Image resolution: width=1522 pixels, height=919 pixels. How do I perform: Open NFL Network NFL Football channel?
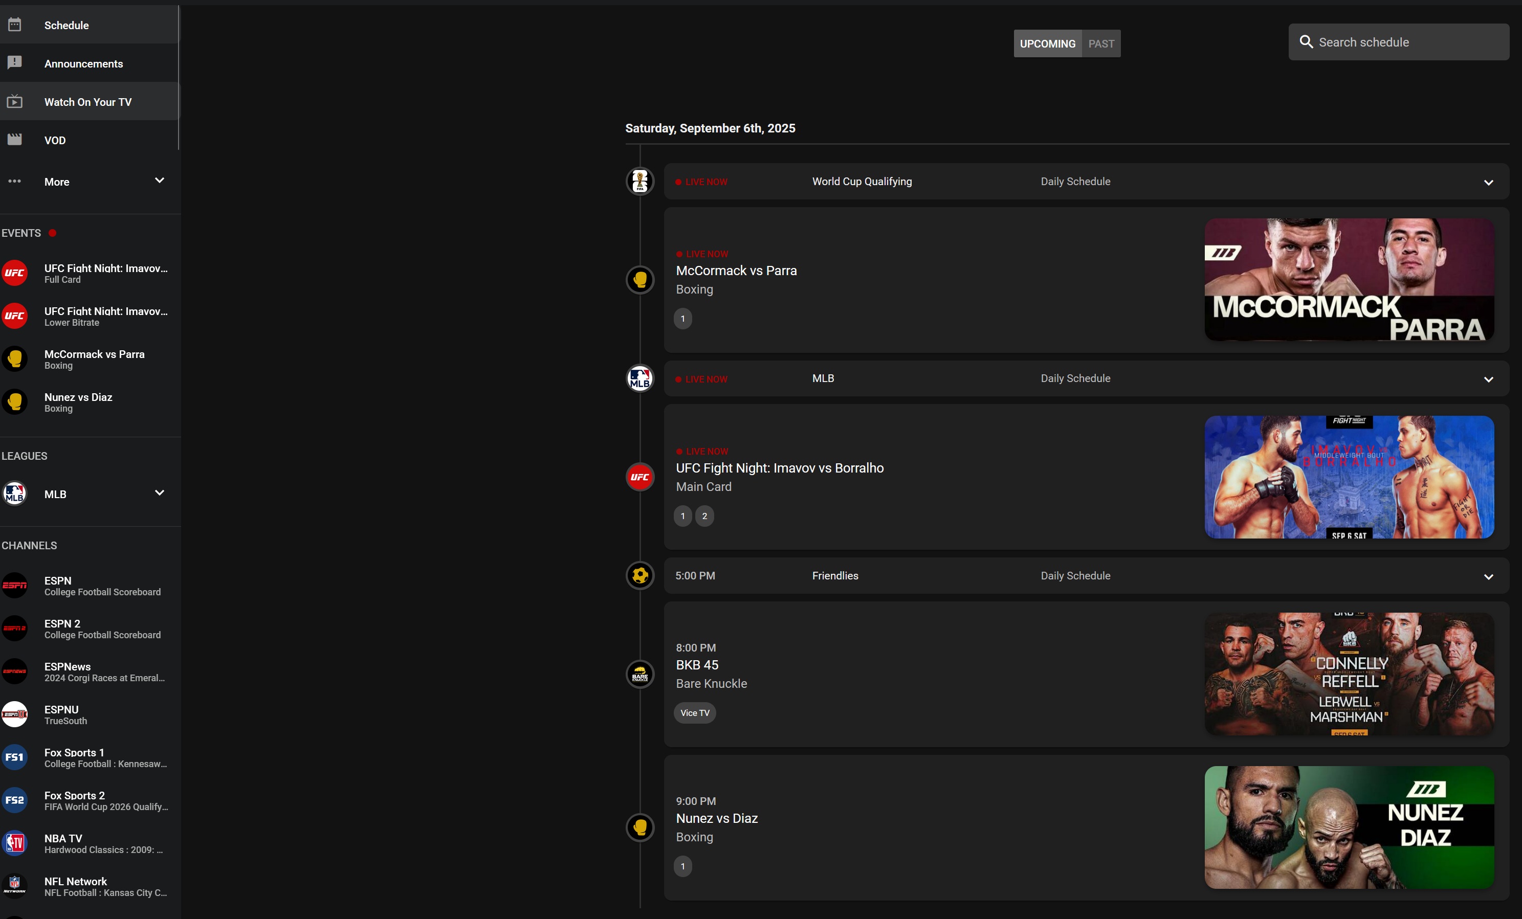click(89, 886)
